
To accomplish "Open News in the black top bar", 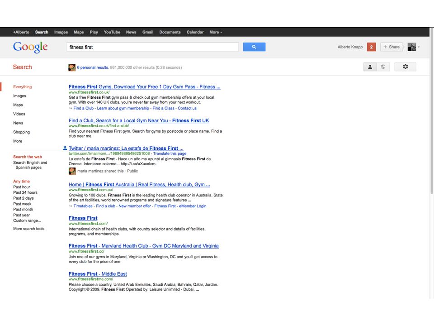I will (131, 32).
